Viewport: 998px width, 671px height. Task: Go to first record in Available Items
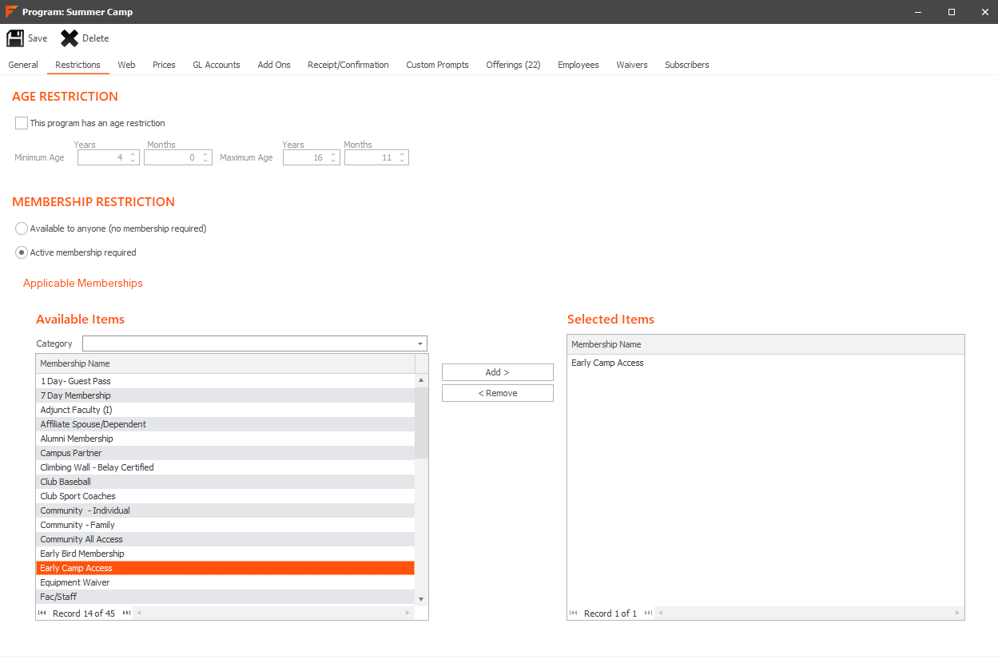pyautogui.click(x=42, y=613)
